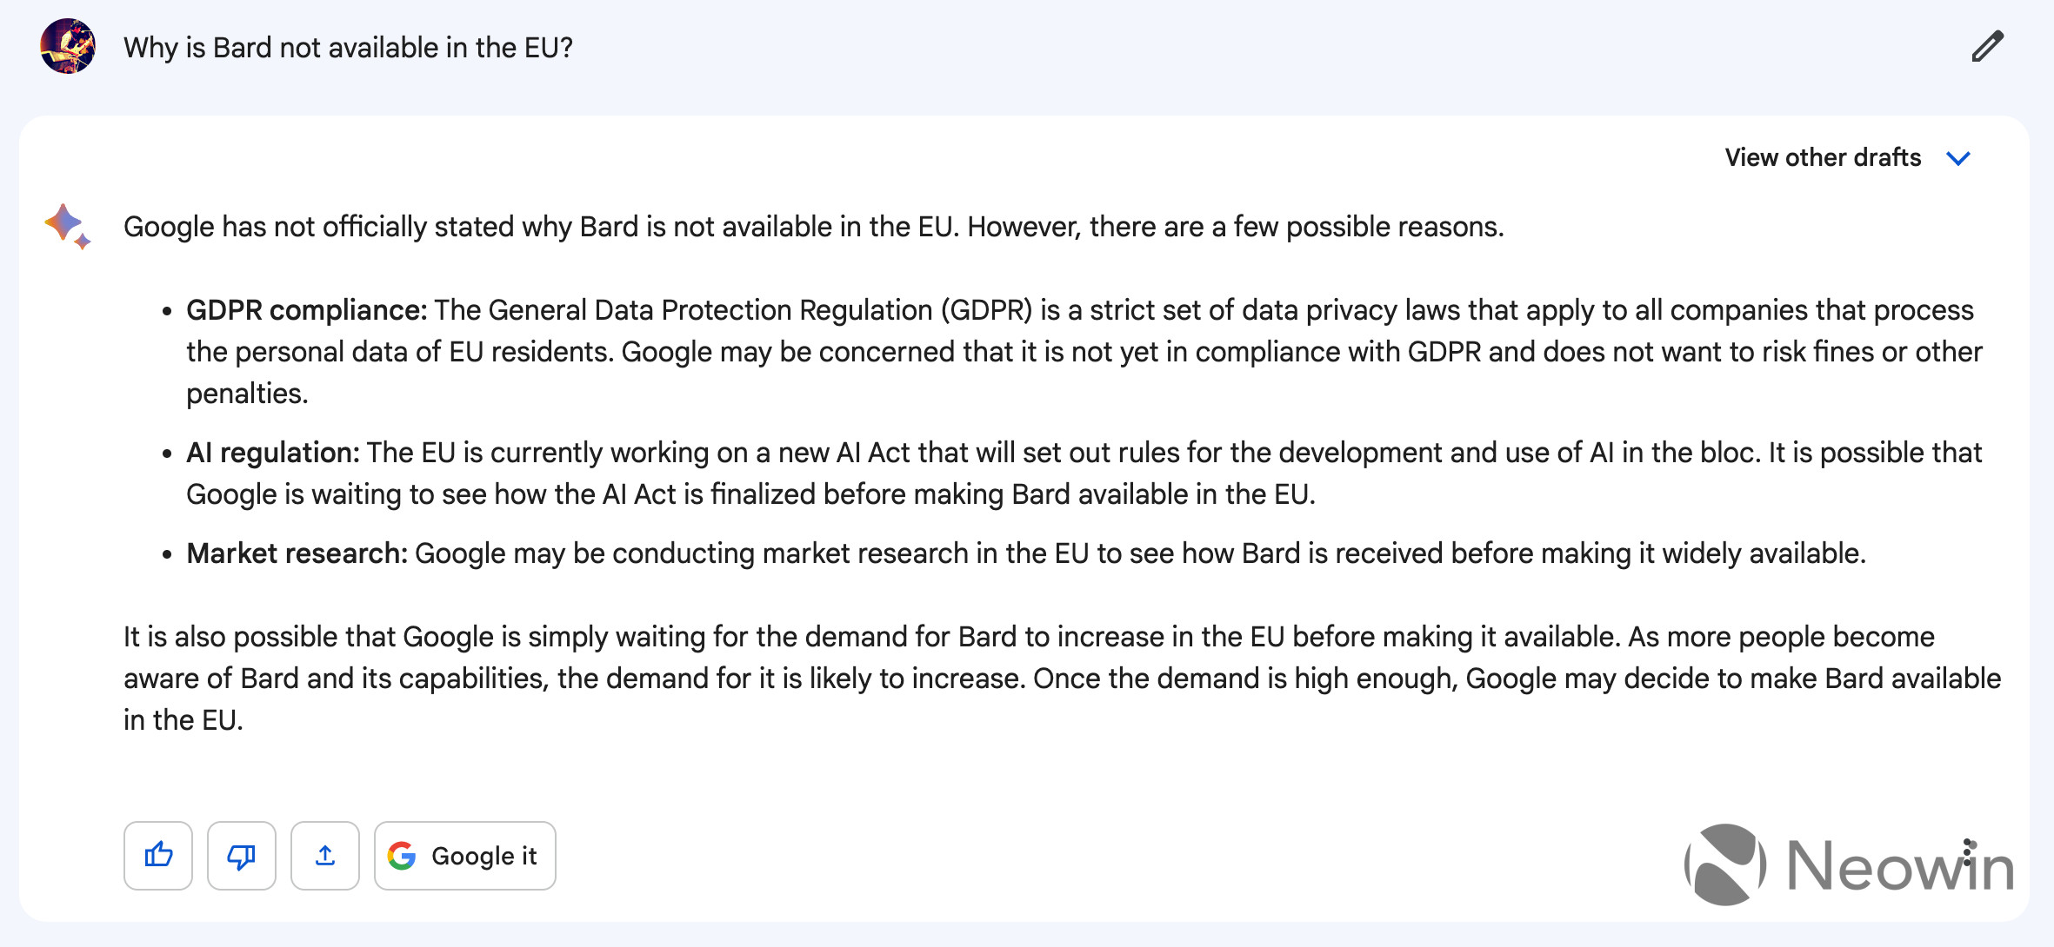2054x947 pixels.
Task: Select prompt text about Bard in EU
Action: tap(348, 48)
